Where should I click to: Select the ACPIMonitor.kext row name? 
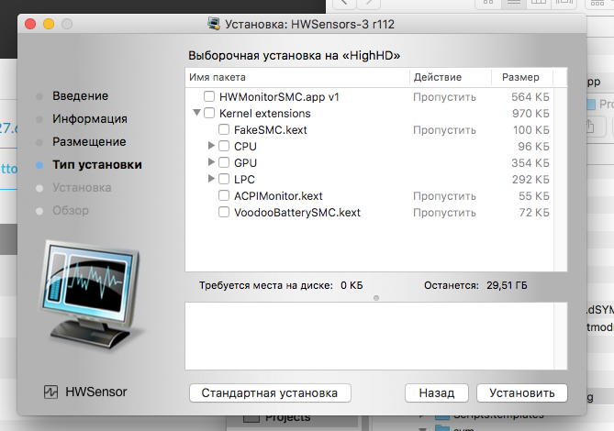coord(278,195)
